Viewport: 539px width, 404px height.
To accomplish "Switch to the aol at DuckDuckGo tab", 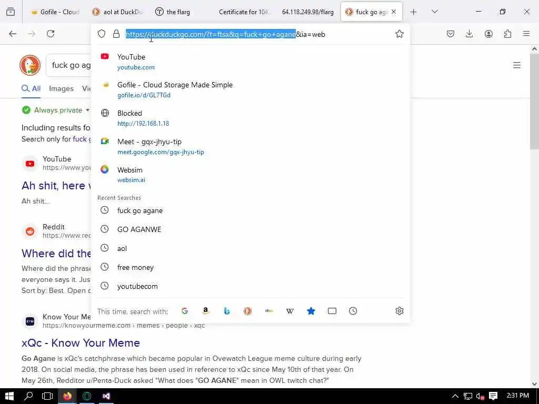I will click(117, 12).
